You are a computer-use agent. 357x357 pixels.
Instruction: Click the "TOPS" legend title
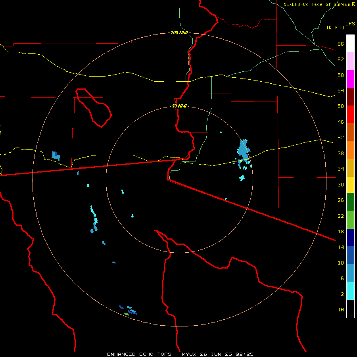click(349, 23)
